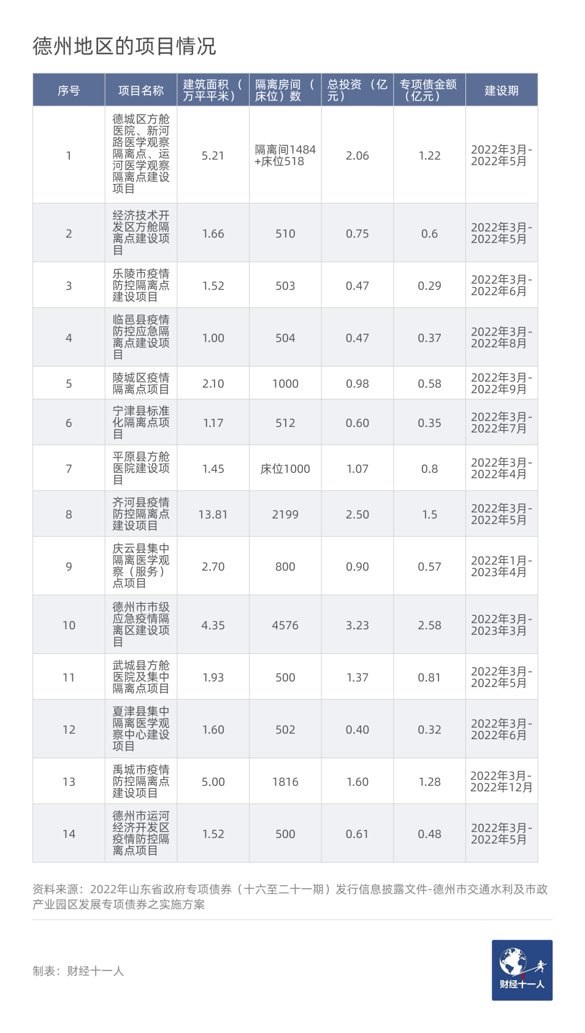Click the 总投资（亿元） header cell
The image size is (585, 1033).
coord(357,90)
